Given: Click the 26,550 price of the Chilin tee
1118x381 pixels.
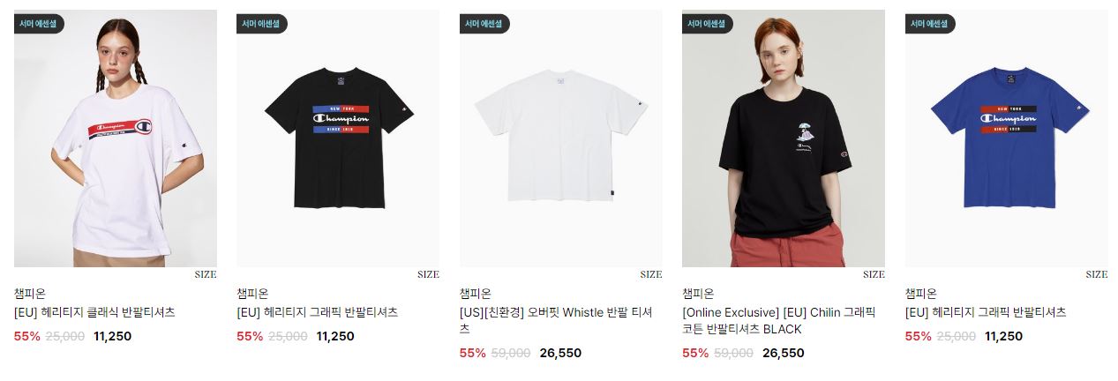Looking at the screenshot, I should coord(784,353).
